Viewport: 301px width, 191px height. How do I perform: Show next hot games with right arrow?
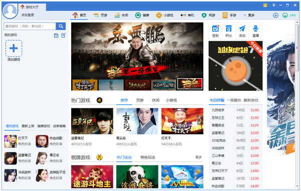point(200,120)
